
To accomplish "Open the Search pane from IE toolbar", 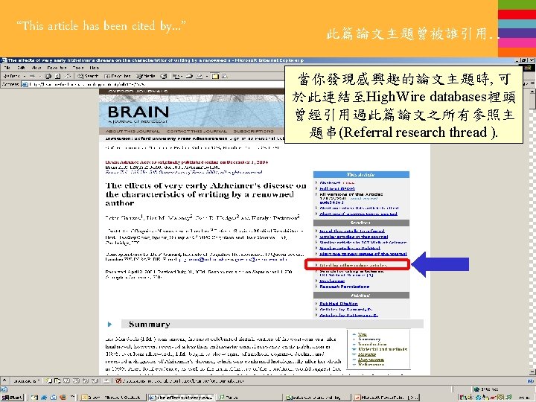I will click(x=88, y=76).
